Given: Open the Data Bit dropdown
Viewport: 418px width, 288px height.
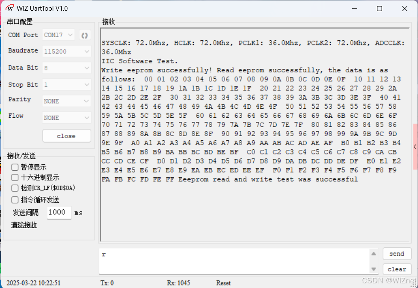Looking at the screenshot, I should [x=67, y=68].
